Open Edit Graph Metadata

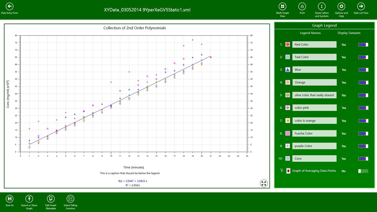click(51, 199)
